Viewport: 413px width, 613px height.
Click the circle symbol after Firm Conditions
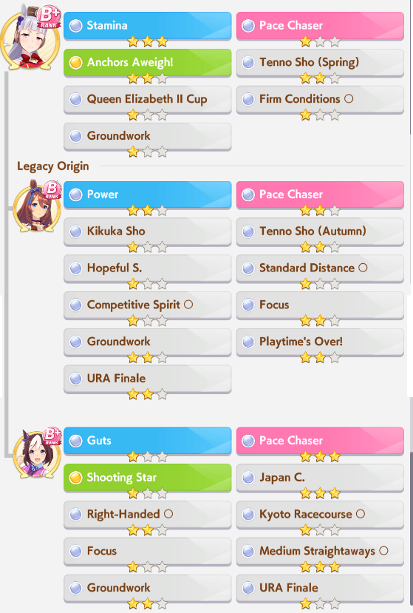[349, 99]
